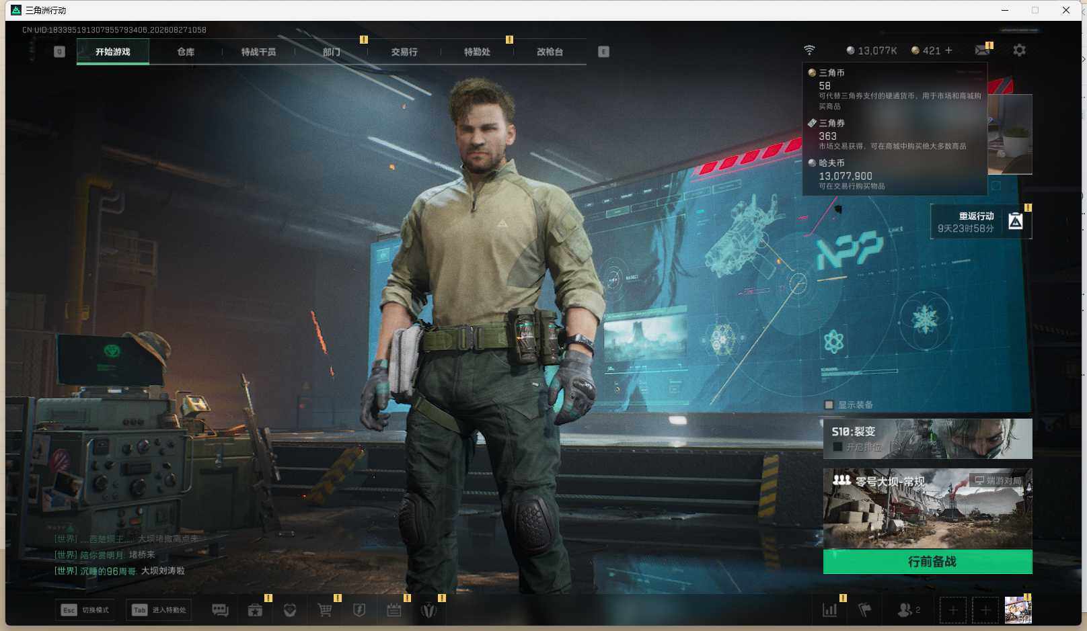Click the green 行前备战 button
This screenshot has width=1087, height=631.
point(928,562)
